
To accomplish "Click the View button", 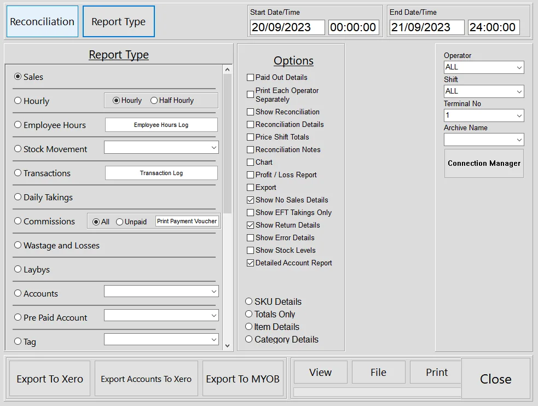I will pyautogui.click(x=321, y=372).
